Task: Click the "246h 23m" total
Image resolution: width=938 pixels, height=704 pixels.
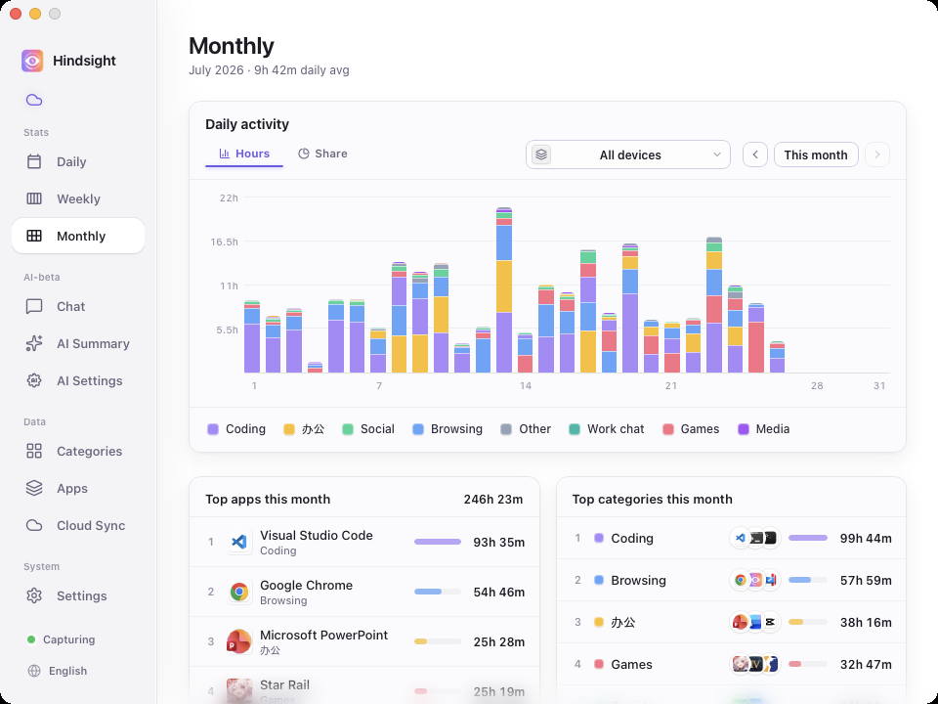Action: (x=492, y=500)
